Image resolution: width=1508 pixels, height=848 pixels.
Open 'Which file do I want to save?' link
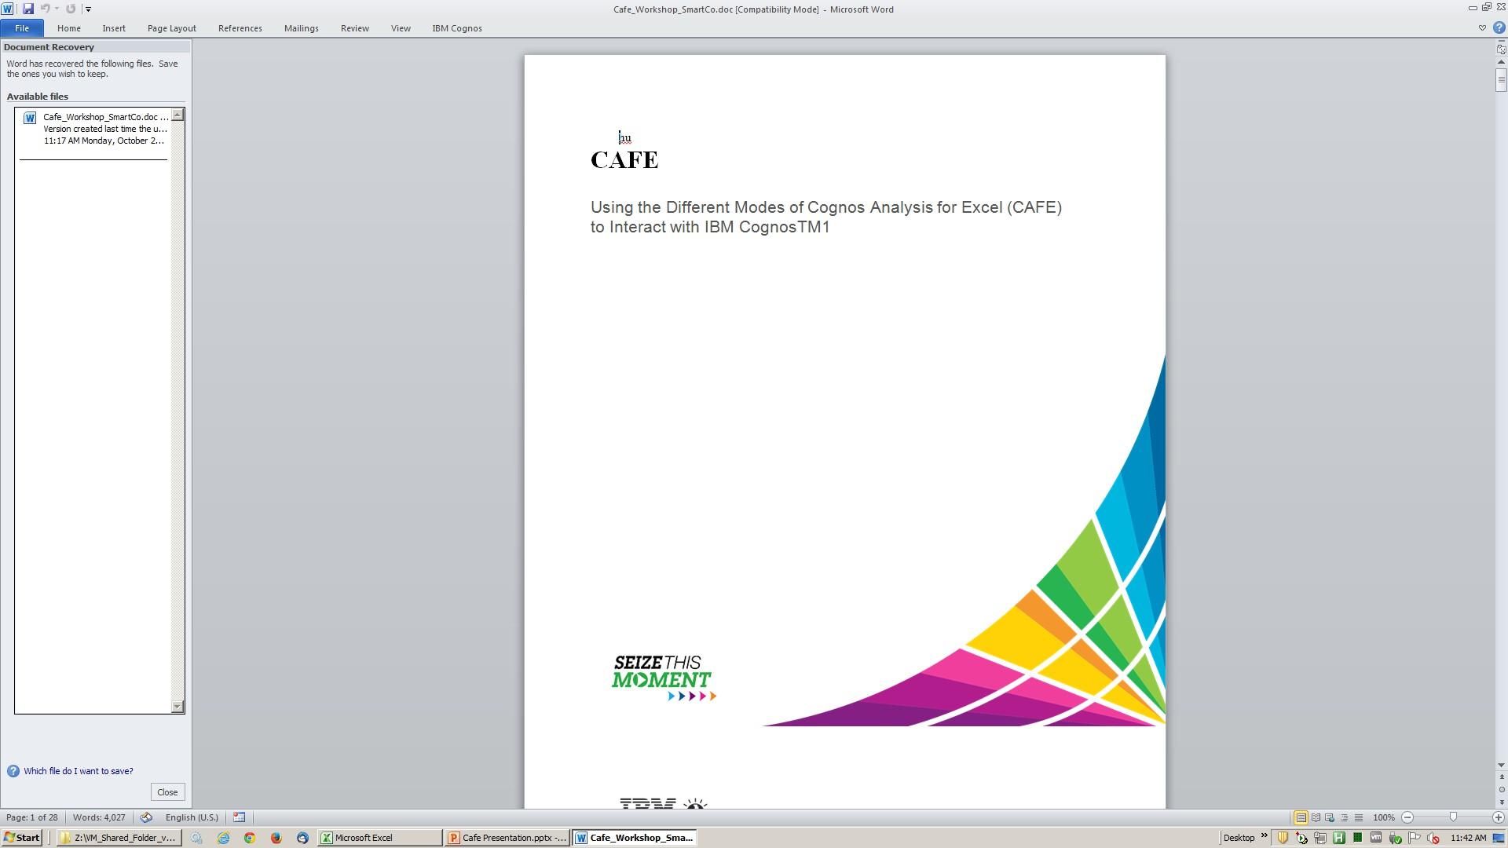pyautogui.click(x=79, y=771)
